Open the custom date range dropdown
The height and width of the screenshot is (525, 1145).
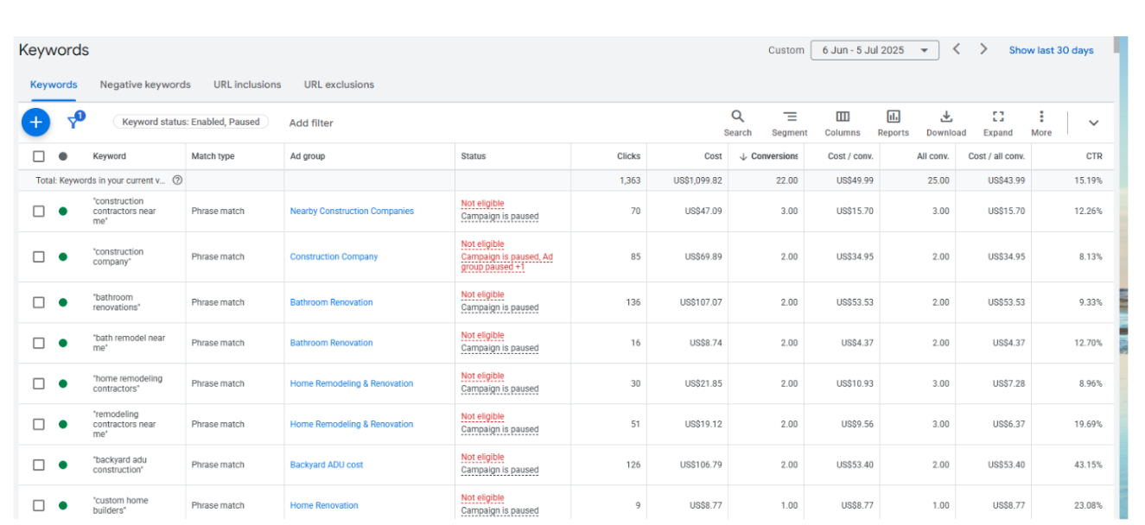pos(875,50)
